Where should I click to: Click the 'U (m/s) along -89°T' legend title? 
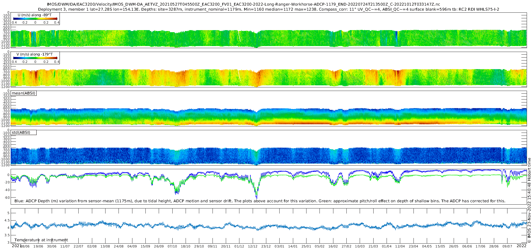click(35, 15)
